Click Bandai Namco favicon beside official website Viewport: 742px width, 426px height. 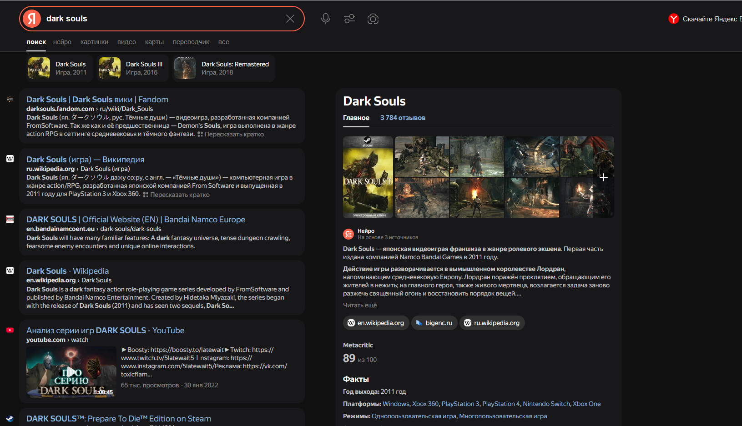(x=10, y=219)
